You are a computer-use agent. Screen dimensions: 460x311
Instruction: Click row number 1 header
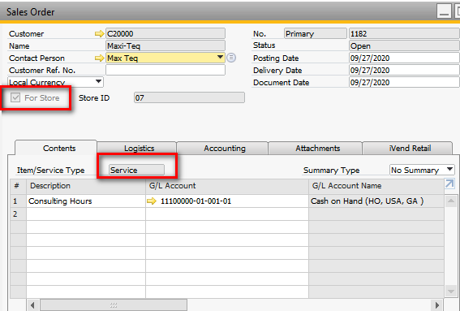click(x=18, y=201)
